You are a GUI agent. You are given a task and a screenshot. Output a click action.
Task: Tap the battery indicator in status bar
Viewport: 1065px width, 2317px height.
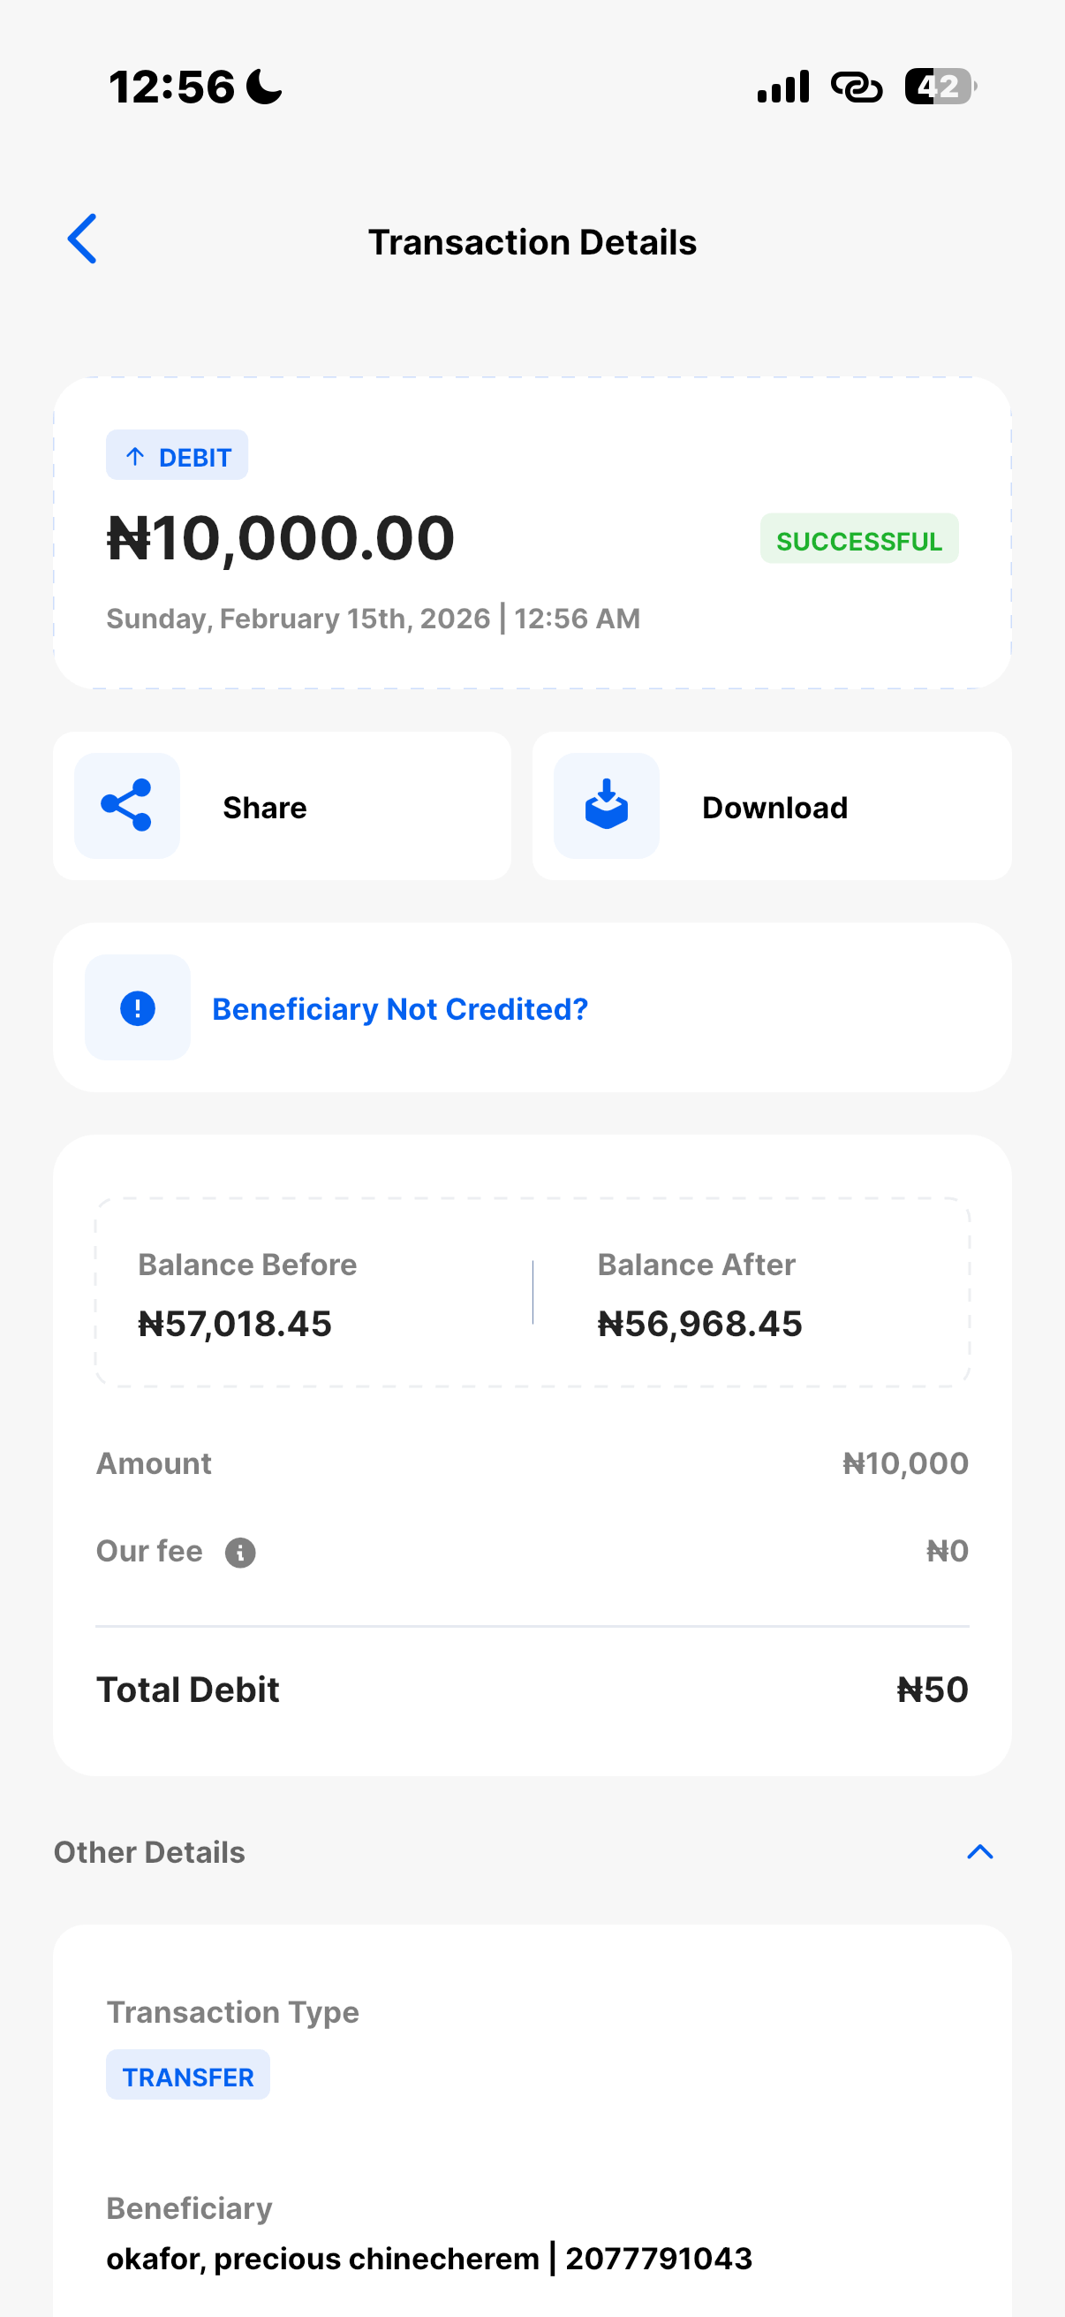tap(940, 87)
